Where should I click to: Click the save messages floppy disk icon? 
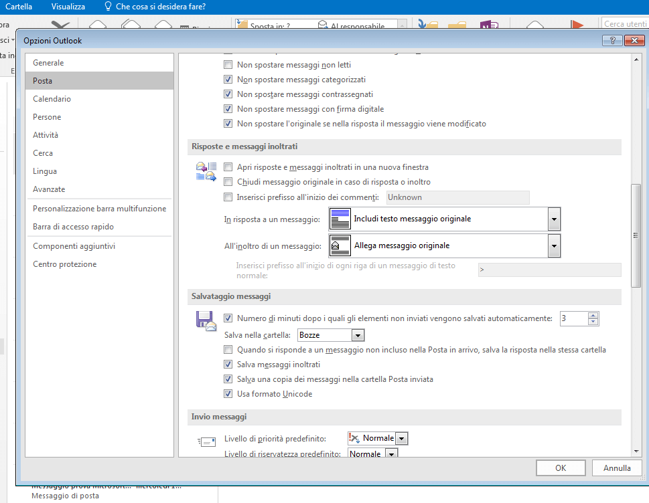206,322
